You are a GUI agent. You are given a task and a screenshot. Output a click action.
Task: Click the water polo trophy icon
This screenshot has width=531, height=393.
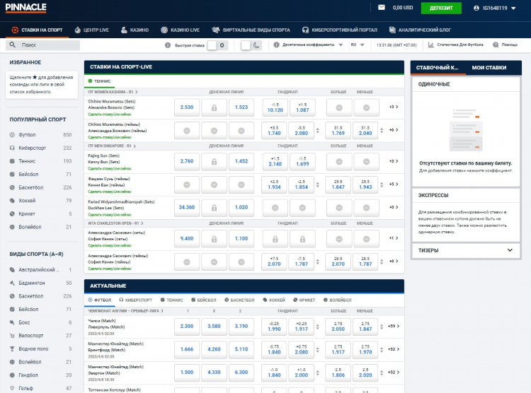pyautogui.click(x=12, y=348)
